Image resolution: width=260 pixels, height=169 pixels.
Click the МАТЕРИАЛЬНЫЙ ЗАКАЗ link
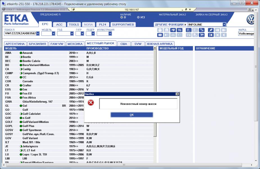point(173,15)
